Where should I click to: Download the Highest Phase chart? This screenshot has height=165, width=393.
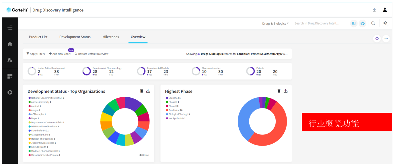pos(285,91)
